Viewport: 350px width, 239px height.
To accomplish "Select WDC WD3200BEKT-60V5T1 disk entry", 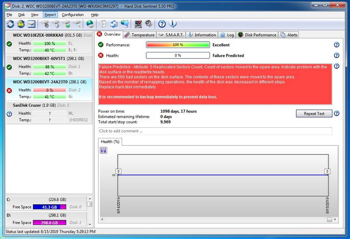I will coord(49,66).
